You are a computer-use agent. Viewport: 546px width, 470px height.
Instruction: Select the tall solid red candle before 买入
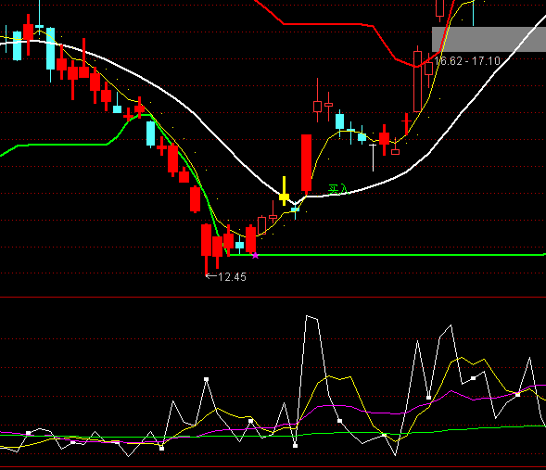pos(307,164)
